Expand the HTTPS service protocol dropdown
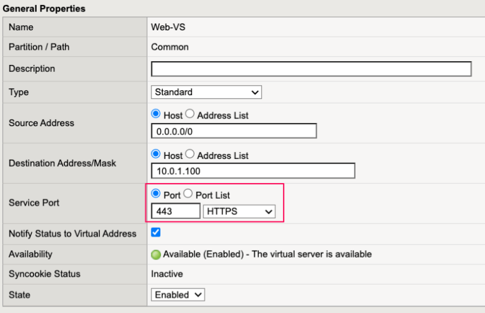The width and height of the screenshot is (485, 313). click(x=239, y=211)
